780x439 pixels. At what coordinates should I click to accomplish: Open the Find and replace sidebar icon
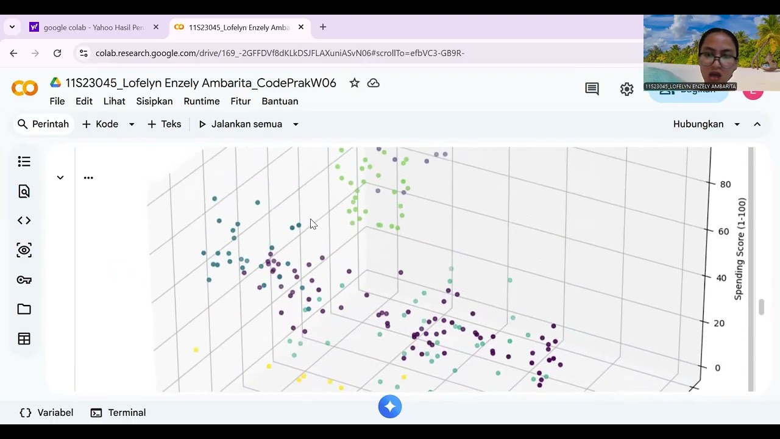[24, 191]
